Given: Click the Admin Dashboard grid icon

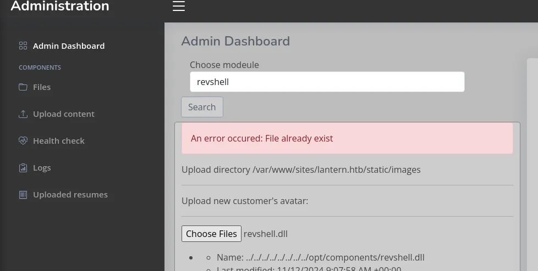Looking at the screenshot, I should 23,46.
